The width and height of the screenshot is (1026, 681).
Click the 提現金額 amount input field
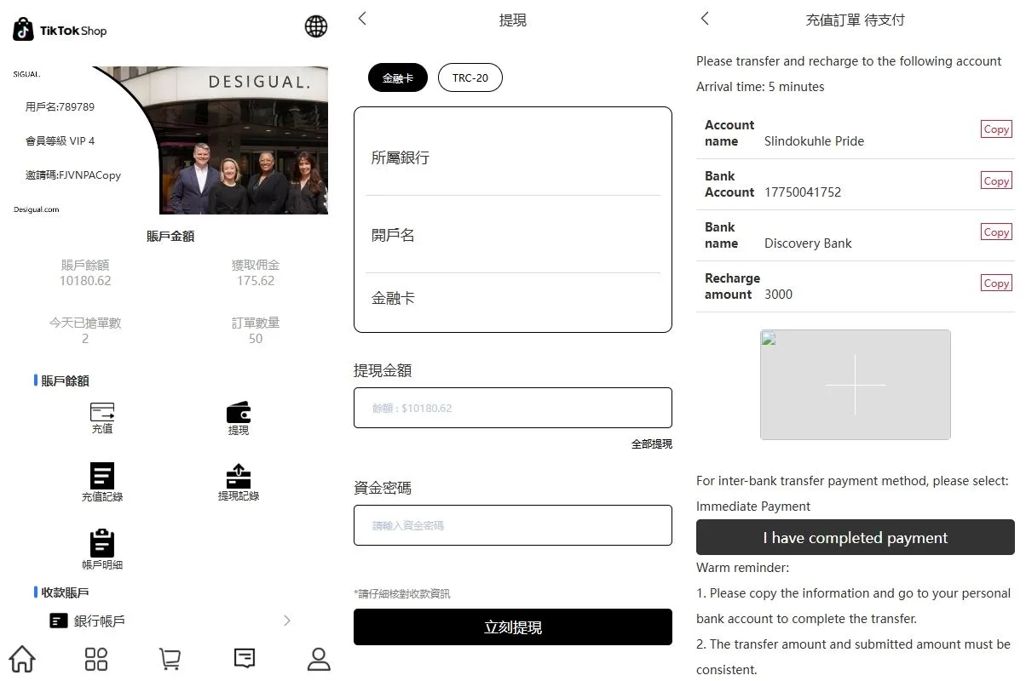click(513, 408)
